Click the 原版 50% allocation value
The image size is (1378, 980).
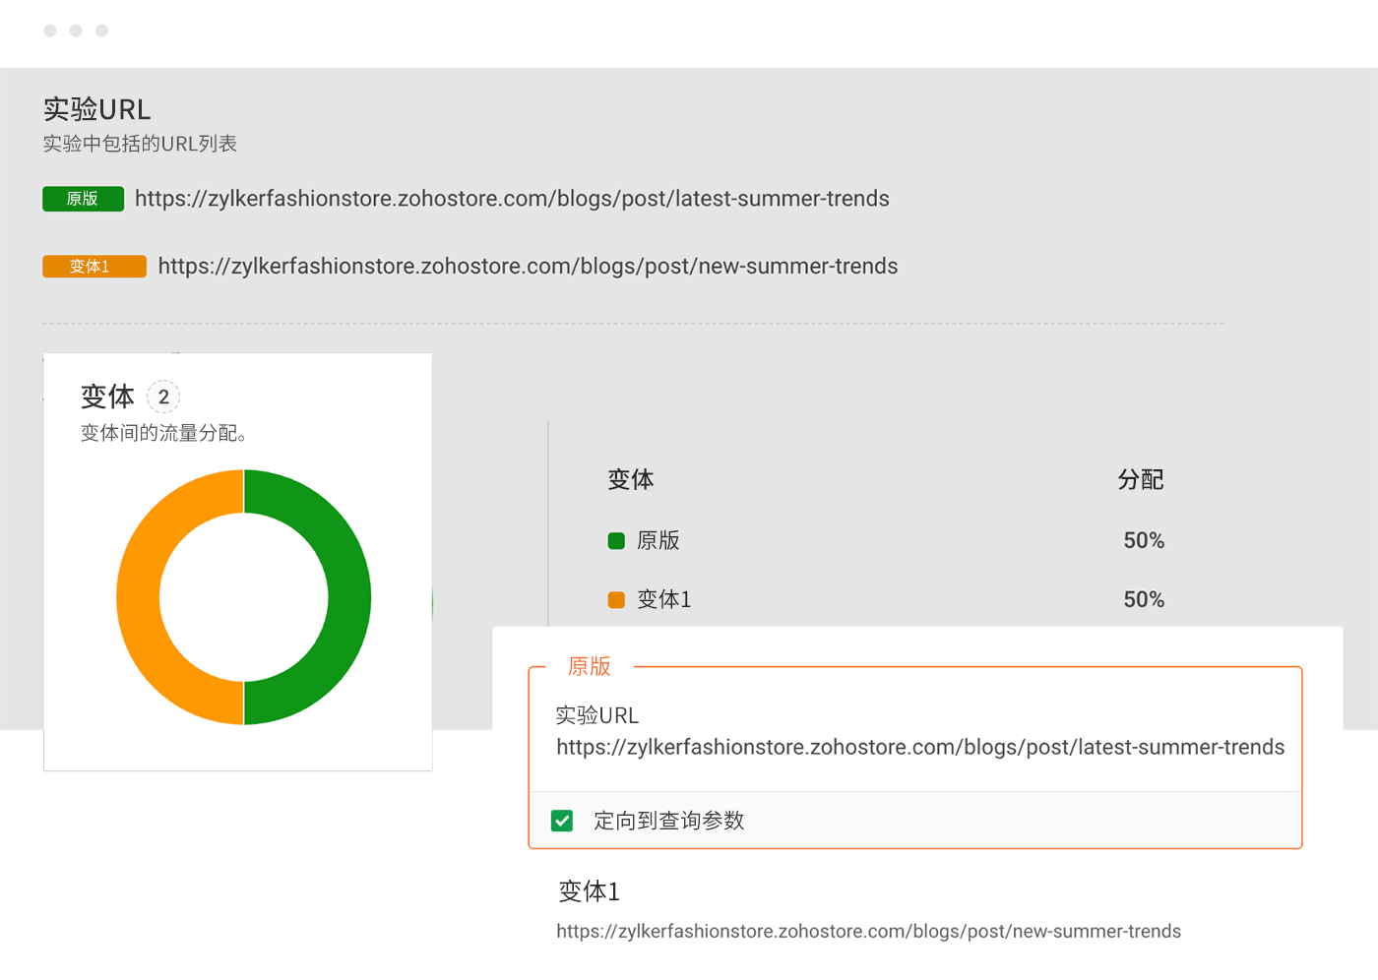(x=1144, y=540)
